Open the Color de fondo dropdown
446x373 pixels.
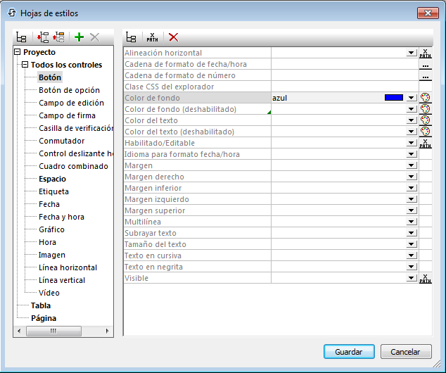(x=412, y=98)
